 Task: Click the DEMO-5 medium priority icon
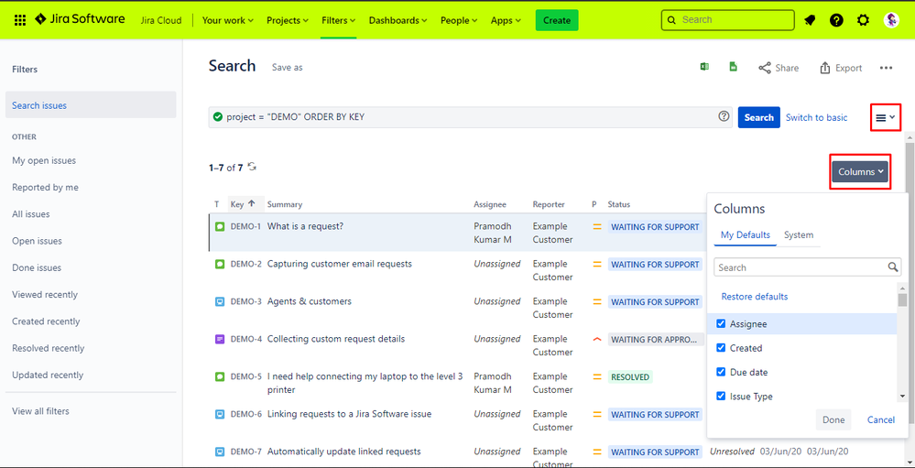tap(597, 376)
